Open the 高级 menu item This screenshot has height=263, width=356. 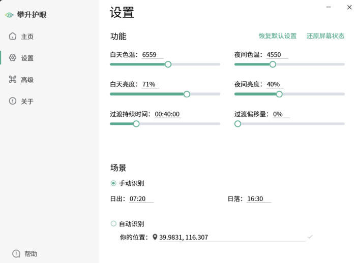tap(21, 80)
